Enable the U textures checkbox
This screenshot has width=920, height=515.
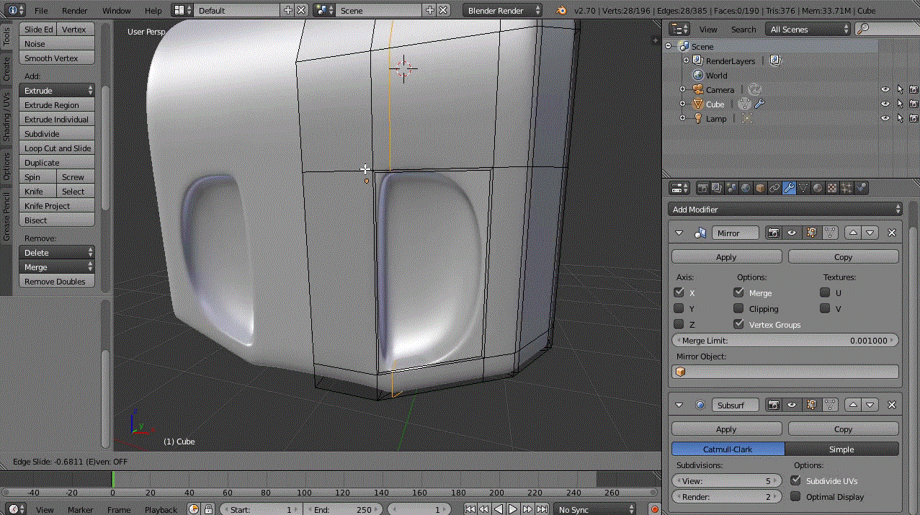825,292
